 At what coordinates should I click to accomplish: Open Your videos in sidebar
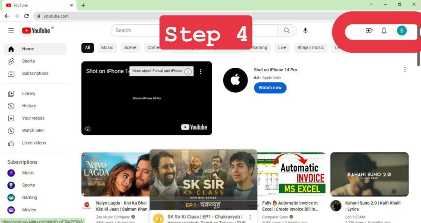(x=35, y=118)
